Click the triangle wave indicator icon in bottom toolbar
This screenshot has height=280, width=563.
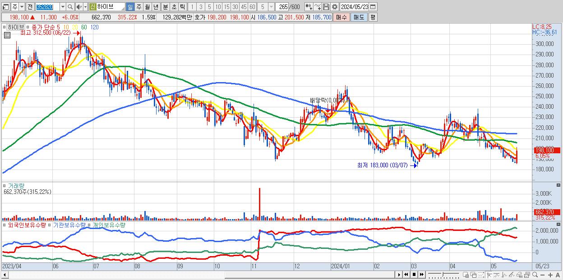point(512,275)
